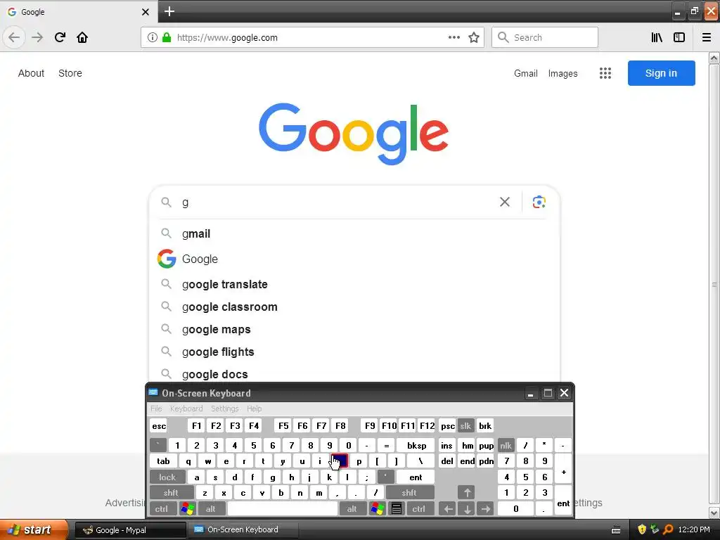Choose the google classroom suggestion
720x540 pixels.
pos(354,307)
